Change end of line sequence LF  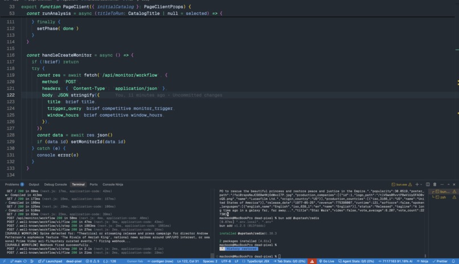pyautogui.click(x=236, y=261)
